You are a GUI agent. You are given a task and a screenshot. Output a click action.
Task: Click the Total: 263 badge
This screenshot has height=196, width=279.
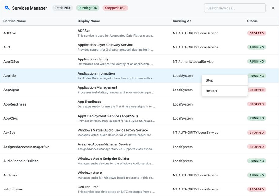(62, 8)
